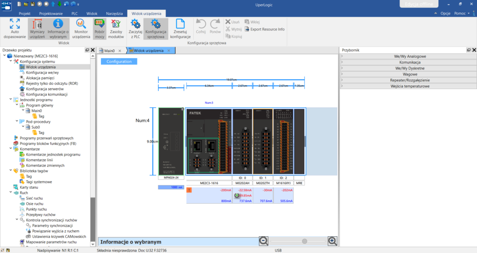Click the Configuration button
477x253 pixels.
tap(119, 62)
